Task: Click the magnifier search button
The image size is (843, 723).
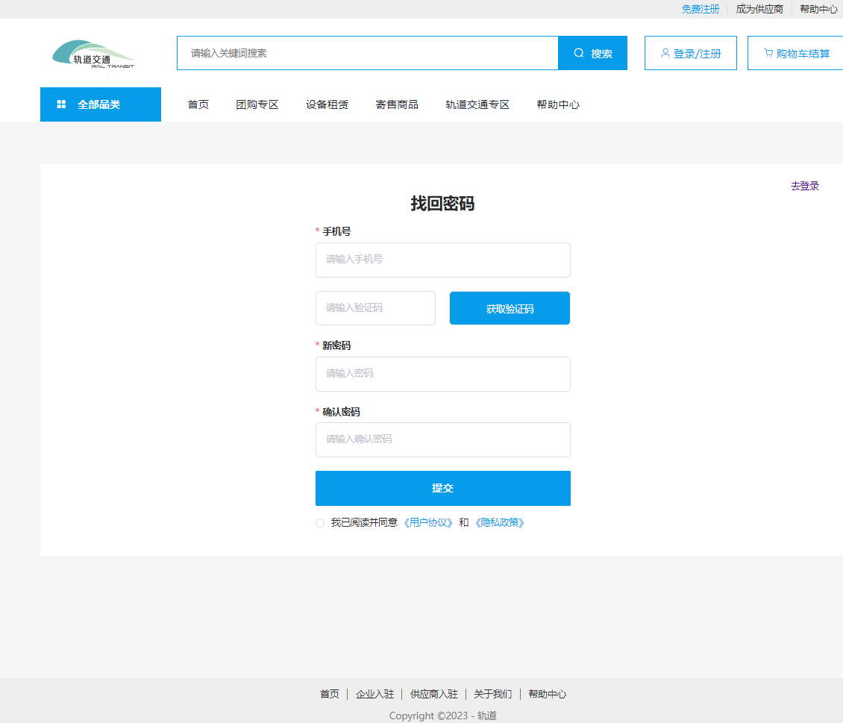Action: (592, 53)
